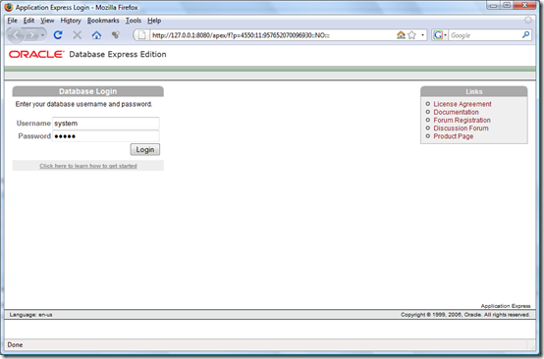
Task: Click the Password field
Action: pyautogui.click(x=106, y=136)
